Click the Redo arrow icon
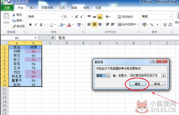This screenshot has height=115, width=179. (21, 2)
